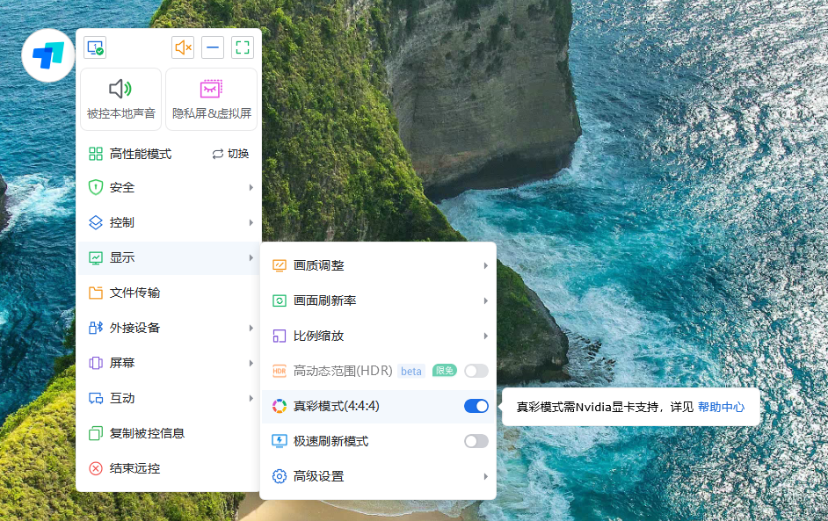Click the 屏幕 screen icon
This screenshot has width=828, height=521.
pyautogui.click(x=96, y=363)
